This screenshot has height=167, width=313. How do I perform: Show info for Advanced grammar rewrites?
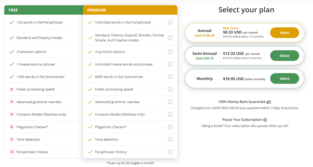tap(170, 102)
